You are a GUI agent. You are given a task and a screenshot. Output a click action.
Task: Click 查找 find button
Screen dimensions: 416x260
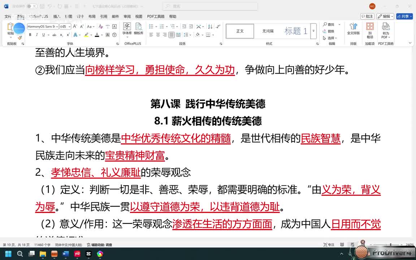(329, 25)
